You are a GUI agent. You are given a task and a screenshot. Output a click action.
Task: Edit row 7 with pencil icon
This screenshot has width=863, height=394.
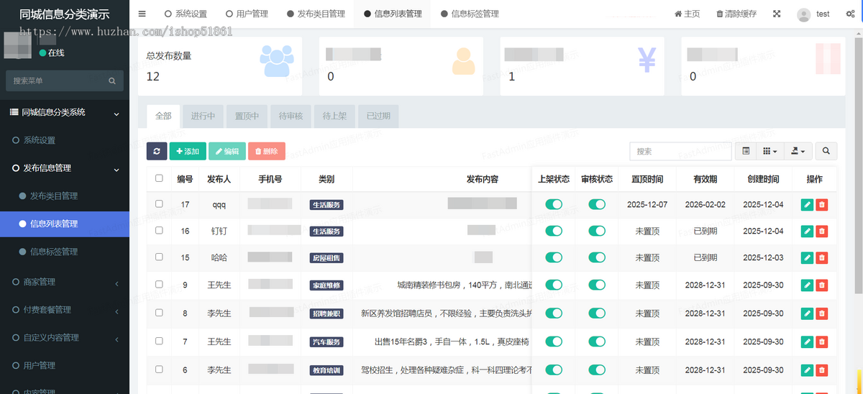pyautogui.click(x=808, y=342)
